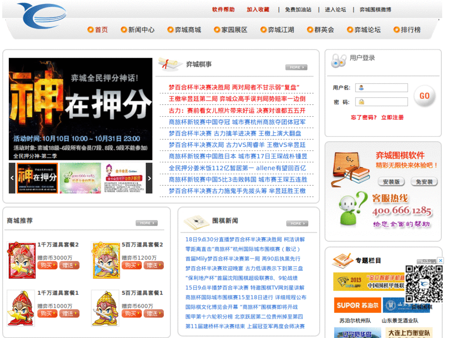Click 进入论坛 in the top bar
The width and height of the screenshot is (451, 338).
tap(336, 10)
